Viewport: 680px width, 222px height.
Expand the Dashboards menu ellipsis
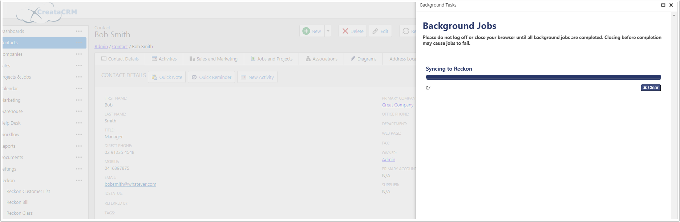tap(79, 32)
